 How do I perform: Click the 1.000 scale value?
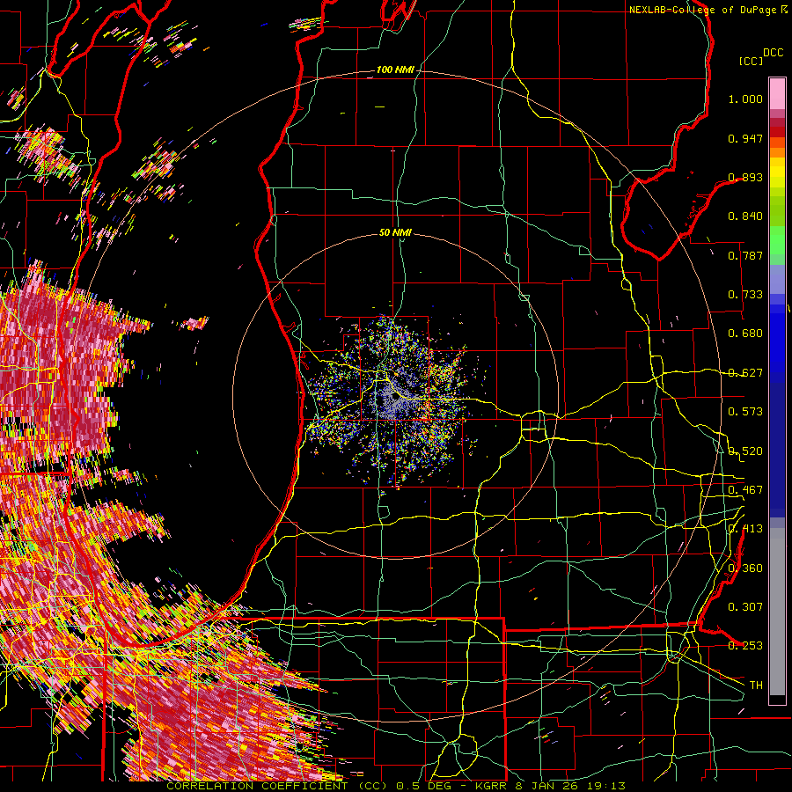(x=745, y=99)
